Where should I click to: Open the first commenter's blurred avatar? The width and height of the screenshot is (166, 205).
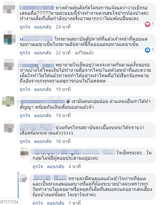point(9,7)
